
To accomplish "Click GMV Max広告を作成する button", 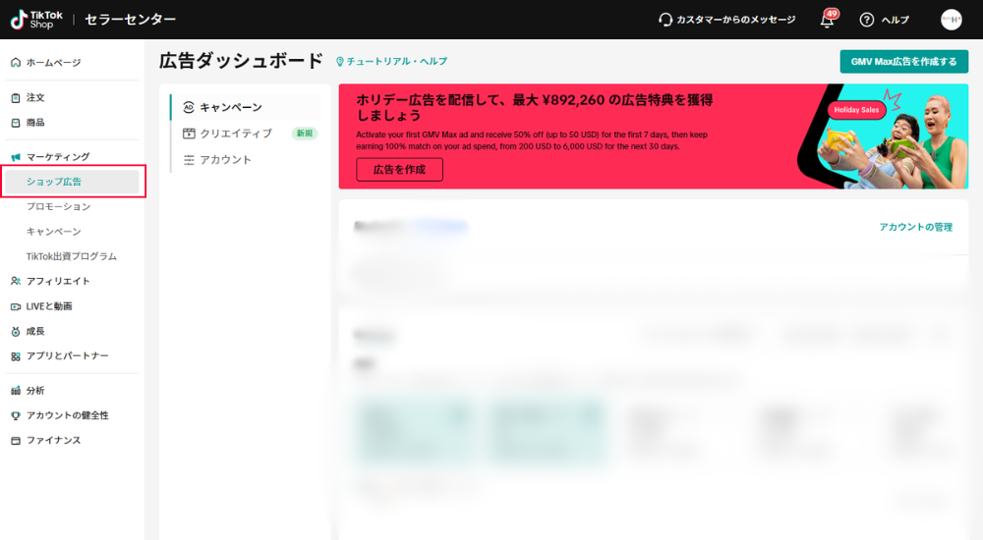I will click(x=904, y=62).
